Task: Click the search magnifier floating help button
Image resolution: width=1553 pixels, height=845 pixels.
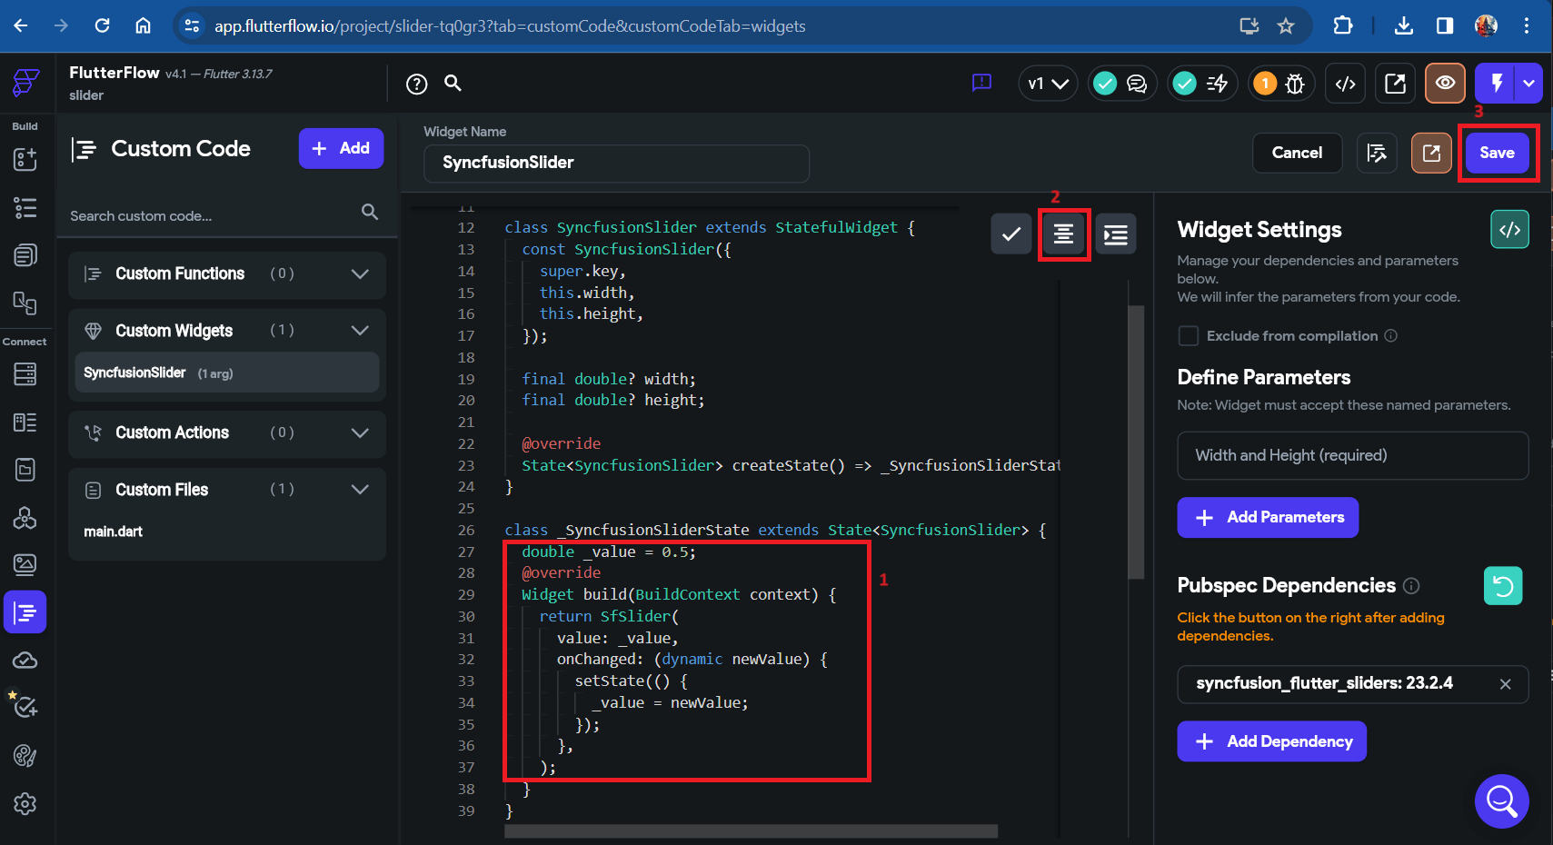Action: coord(1501,801)
